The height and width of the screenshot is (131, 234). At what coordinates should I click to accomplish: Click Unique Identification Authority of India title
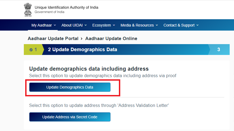pyautogui.click(x=66, y=8)
